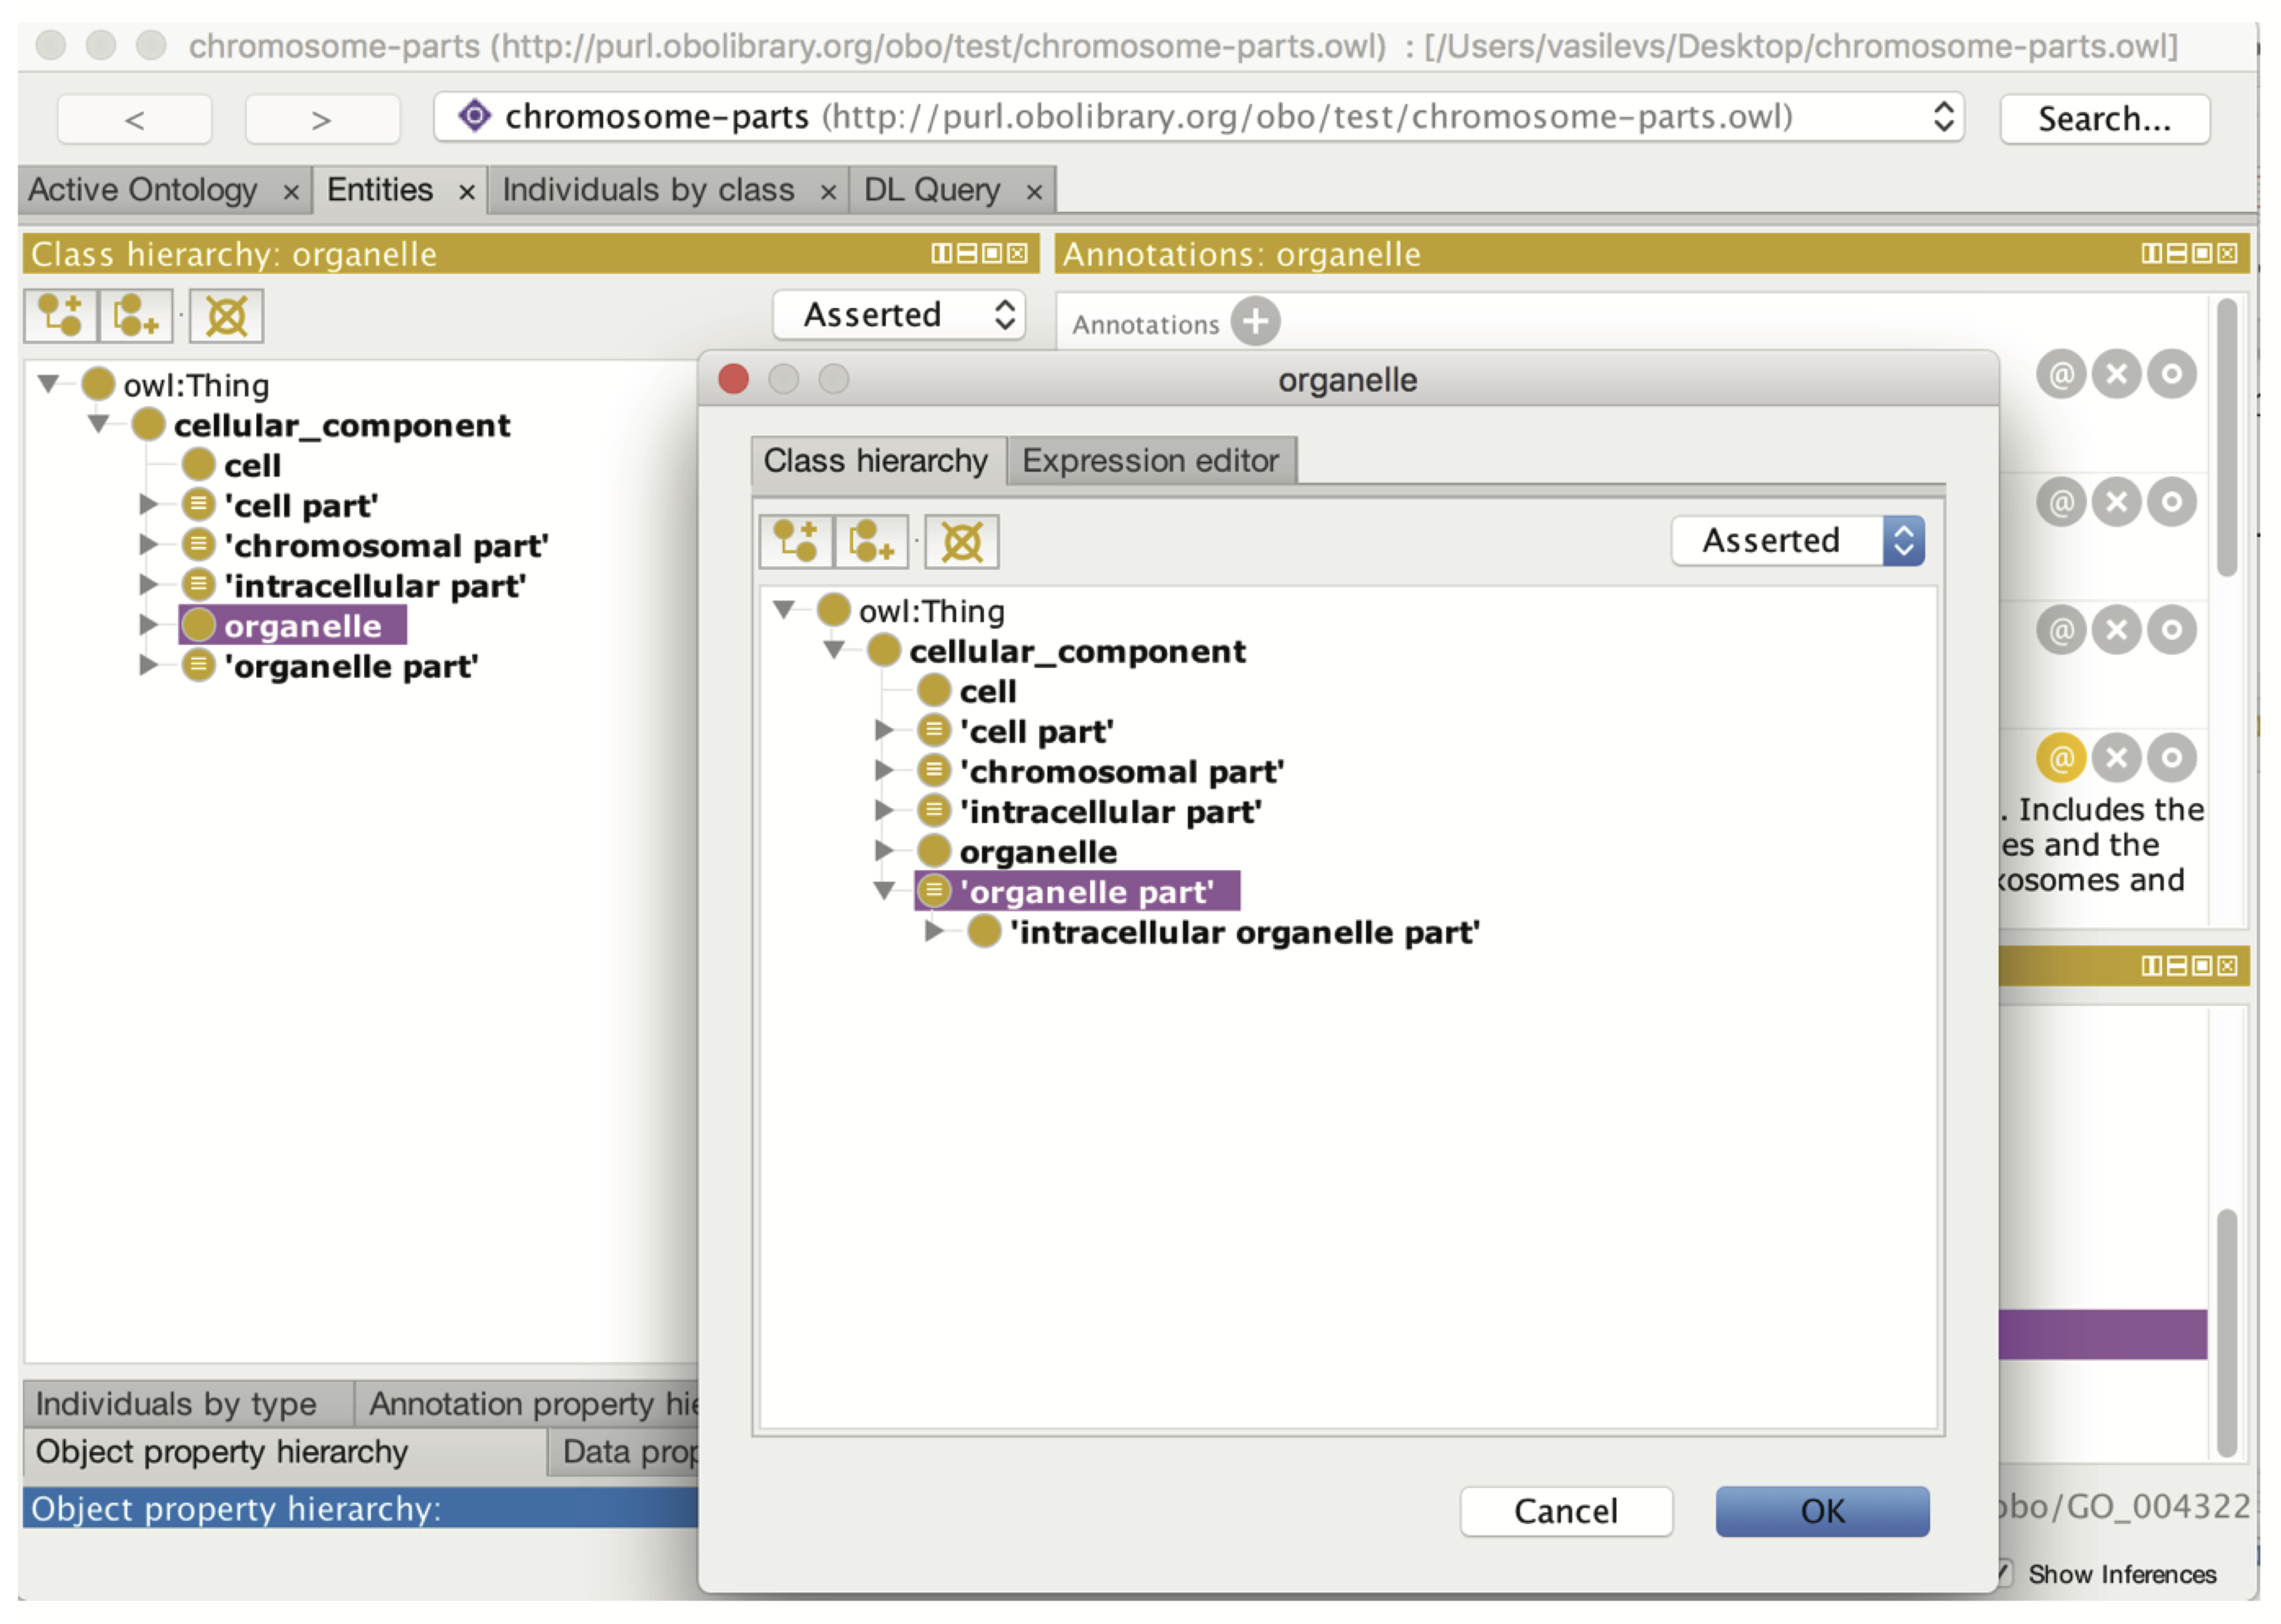Click Cancel button in organelle dialog
2281x1624 pixels.
tap(1566, 1511)
